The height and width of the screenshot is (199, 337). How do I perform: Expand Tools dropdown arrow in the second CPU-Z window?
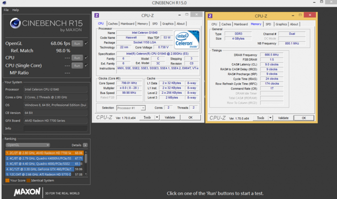pos(271,118)
